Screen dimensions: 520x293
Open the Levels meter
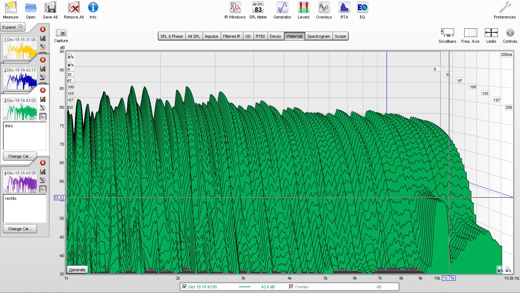[304, 10]
